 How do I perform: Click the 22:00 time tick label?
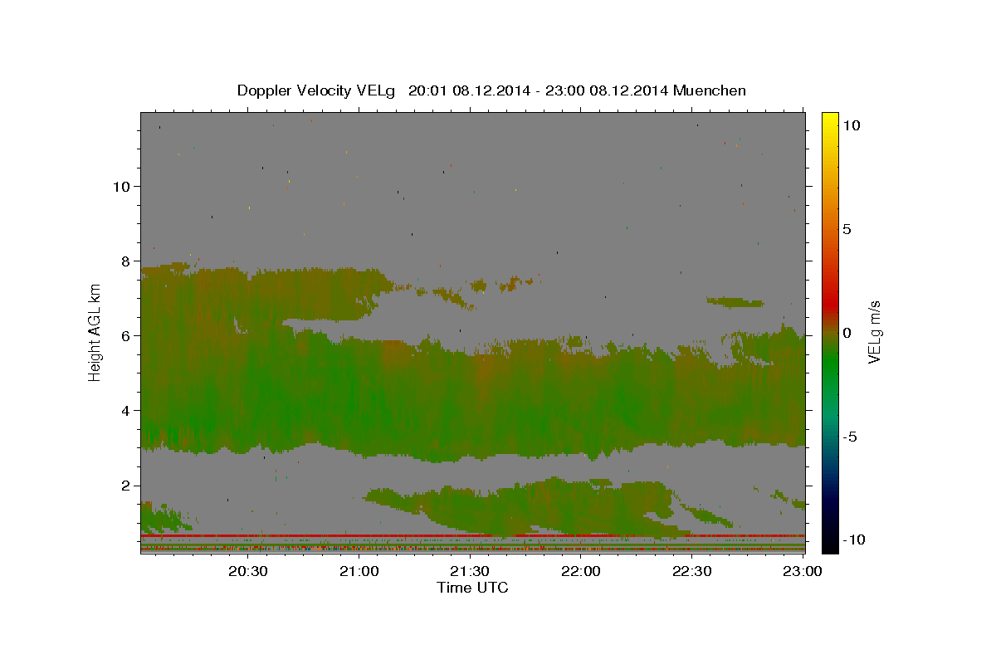(580, 571)
